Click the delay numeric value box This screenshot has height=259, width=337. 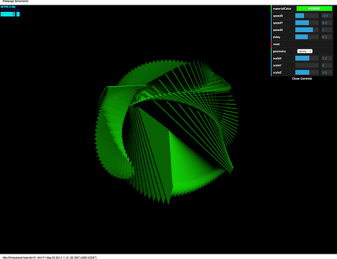(x=326, y=37)
